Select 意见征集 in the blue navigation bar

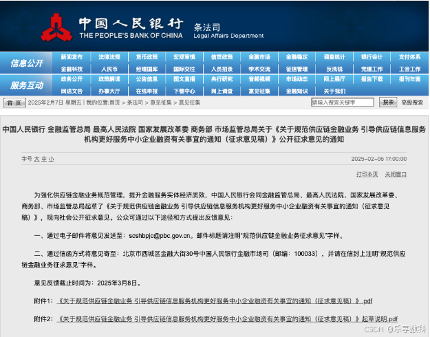pyautogui.click(x=259, y=91)
